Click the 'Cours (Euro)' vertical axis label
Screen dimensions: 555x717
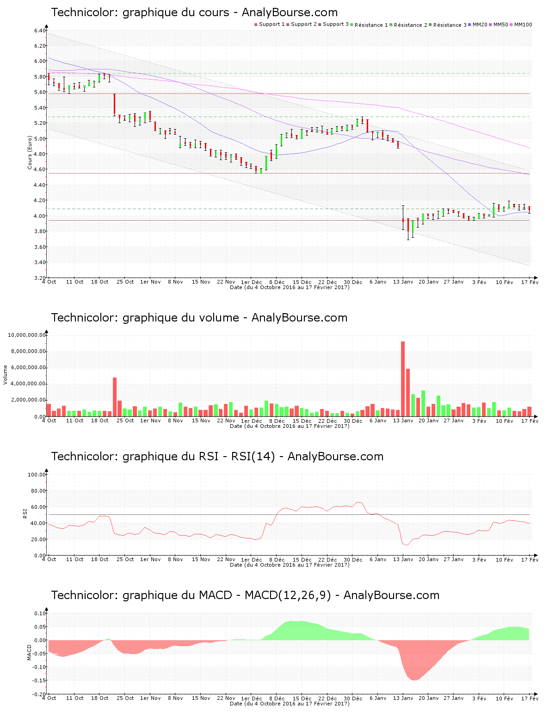pos(30,153)
